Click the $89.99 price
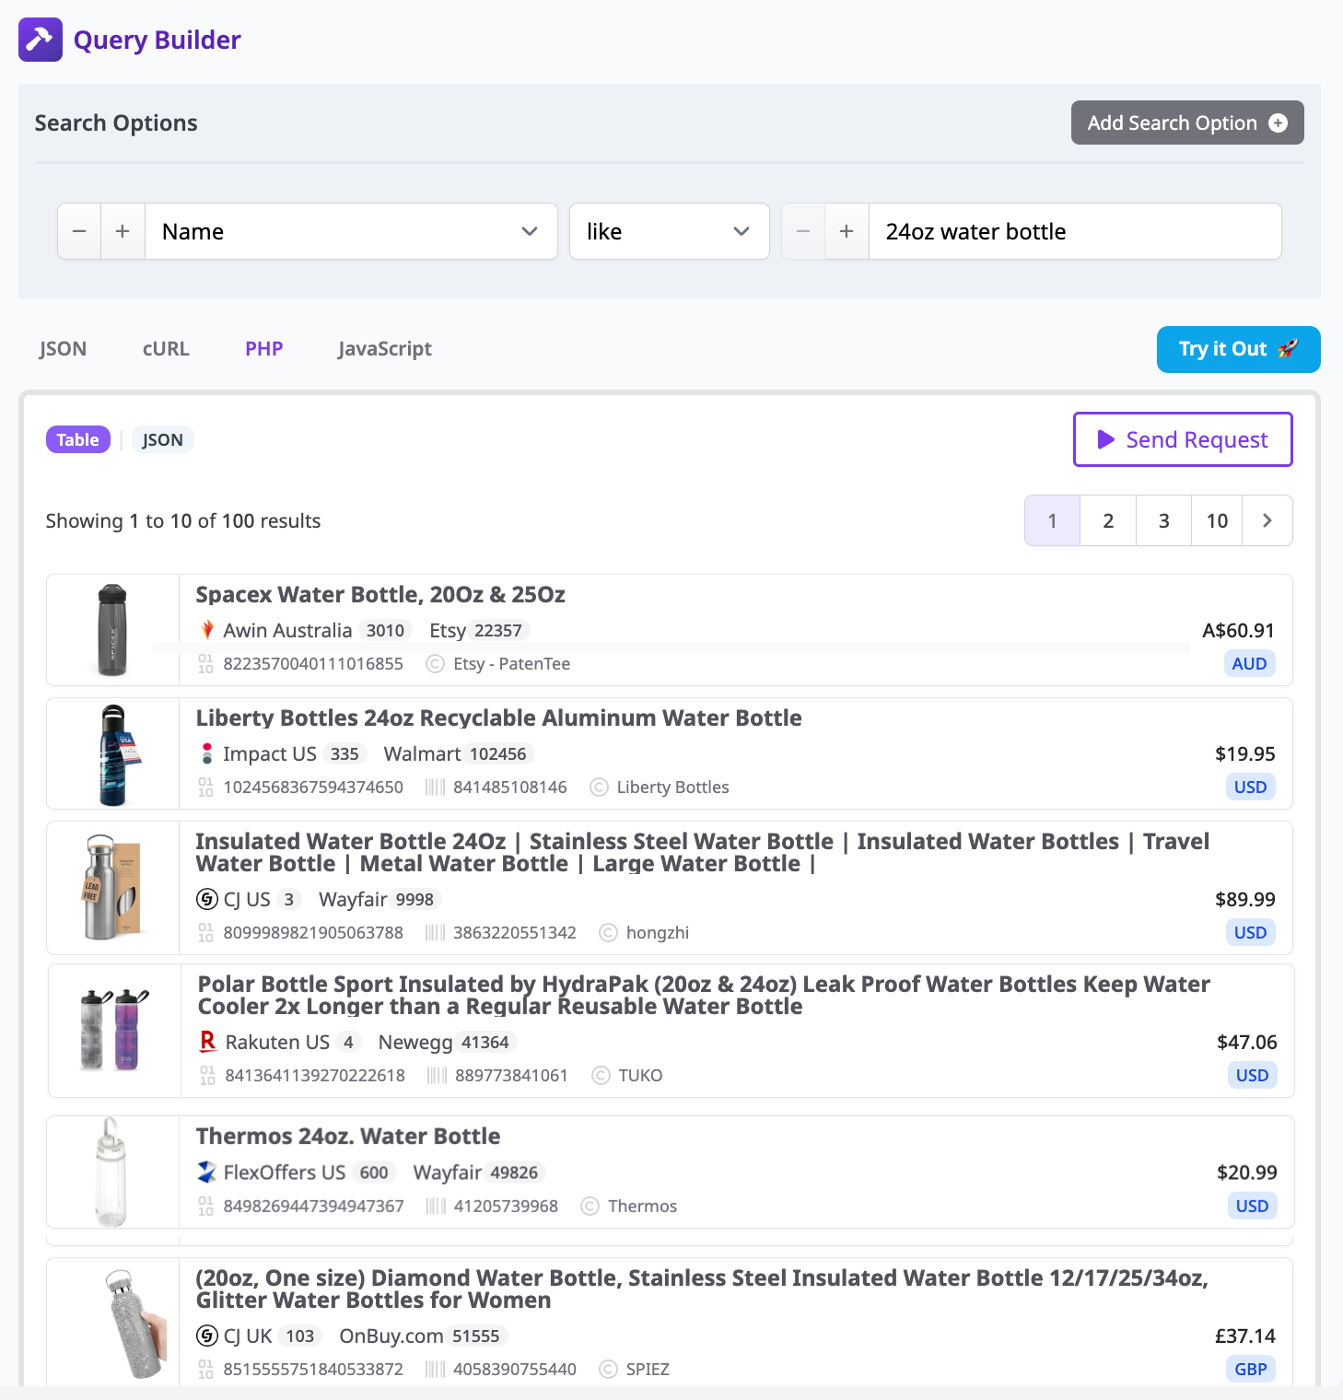 pyautogui.click(x=1245, y=899)
